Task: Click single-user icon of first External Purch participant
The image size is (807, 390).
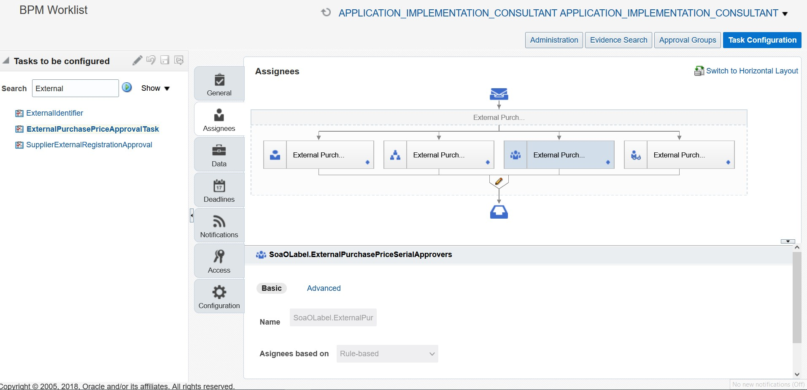Action: [x=275, y=155]
